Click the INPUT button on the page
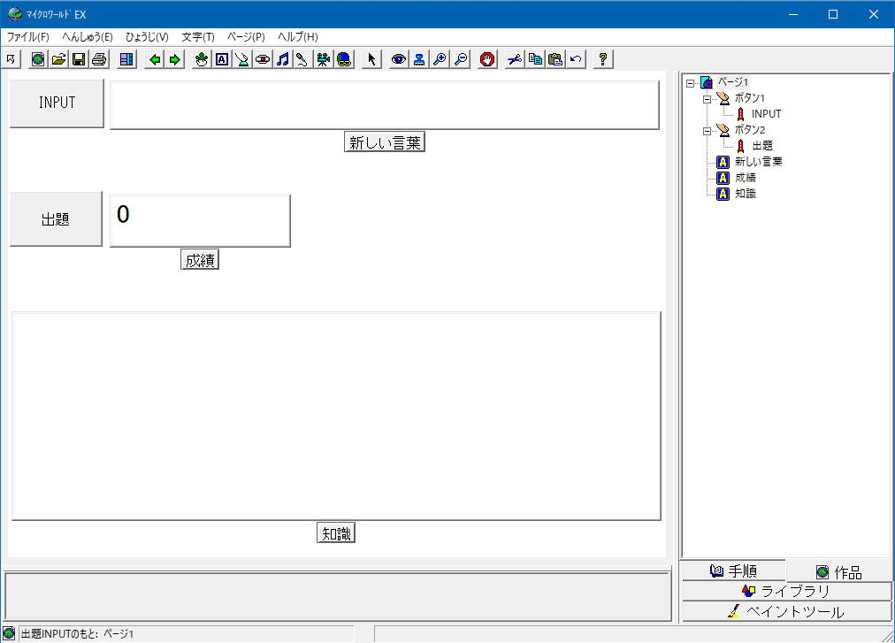The width and height of the screenshot is (895, 643). tap(57, 103)
